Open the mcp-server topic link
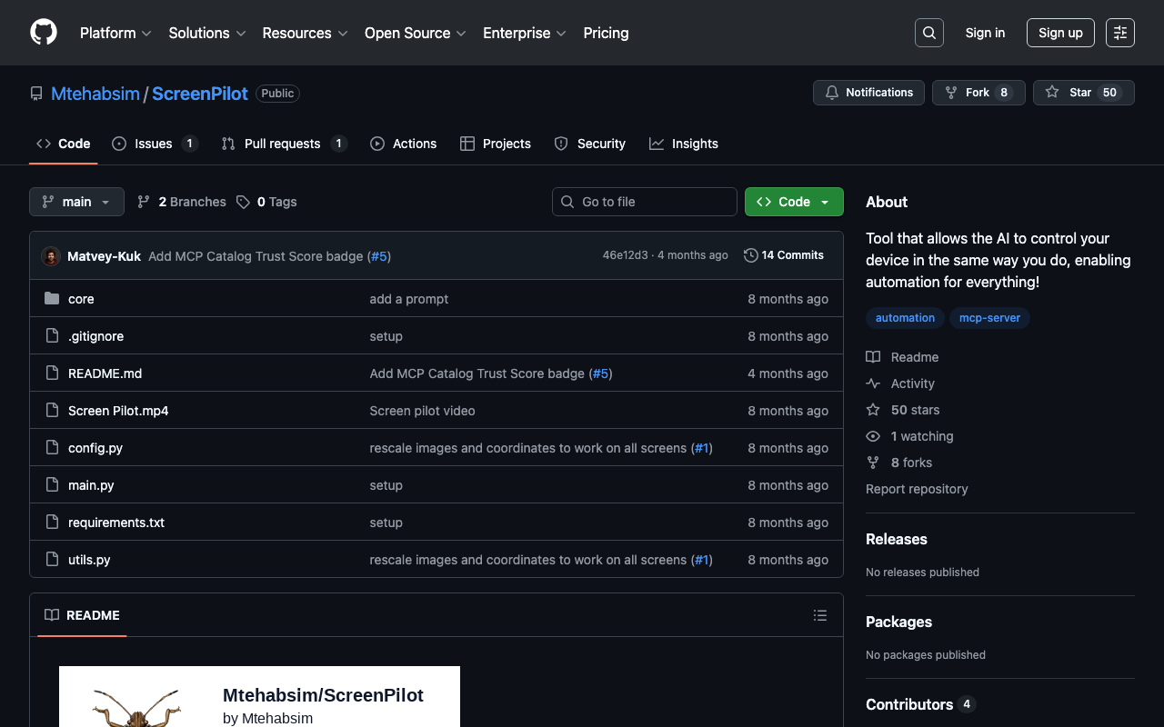The image size is (1164, 727). tap(989, 318)
